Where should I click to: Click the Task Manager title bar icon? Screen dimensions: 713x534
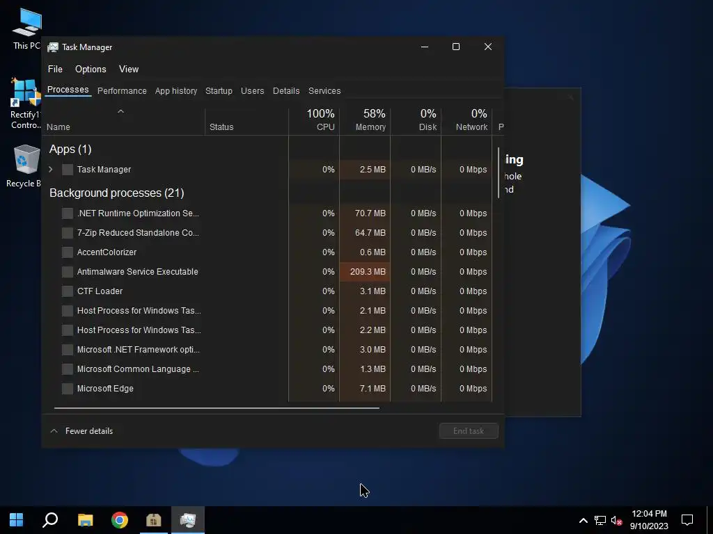(53, 47)
